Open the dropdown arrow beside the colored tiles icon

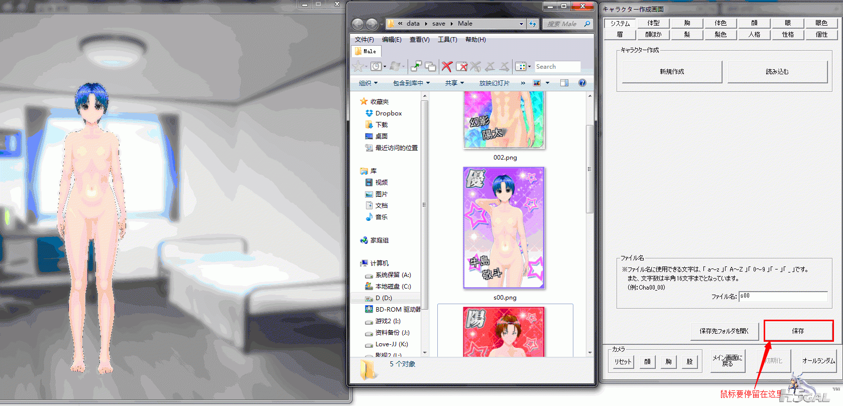529,66
